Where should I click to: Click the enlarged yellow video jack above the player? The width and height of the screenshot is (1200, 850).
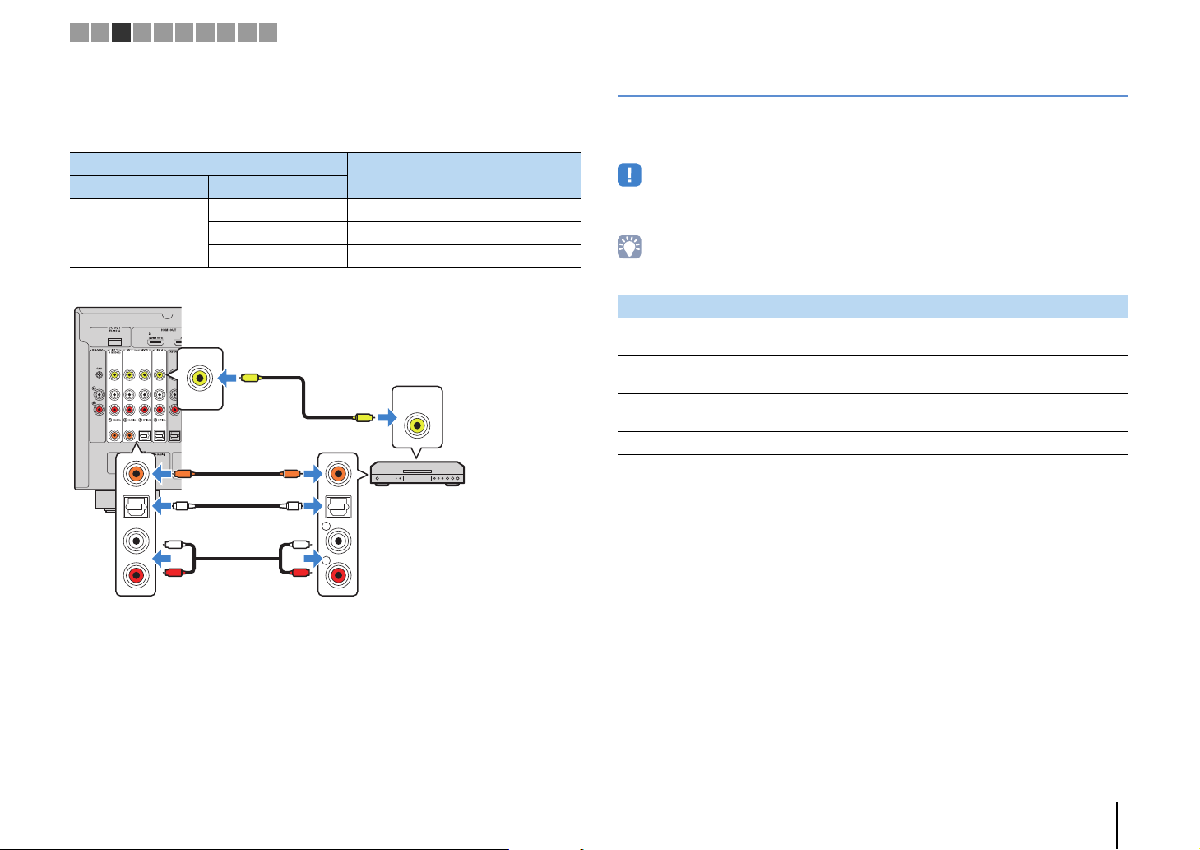[x=418, y=425]
